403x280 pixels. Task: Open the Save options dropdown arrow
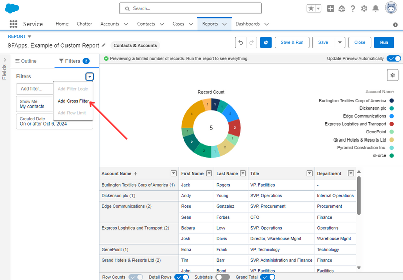[340, 42]
